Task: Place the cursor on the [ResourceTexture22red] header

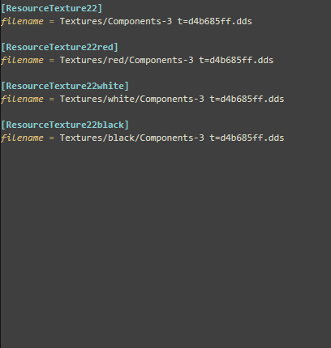Action: click(59, 47)
